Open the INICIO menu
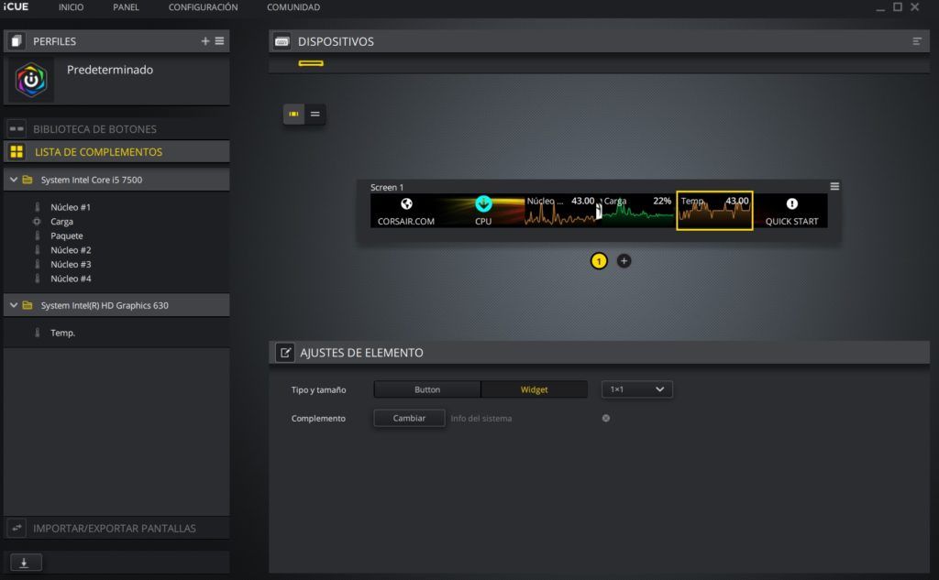 (x=72, y=7)
